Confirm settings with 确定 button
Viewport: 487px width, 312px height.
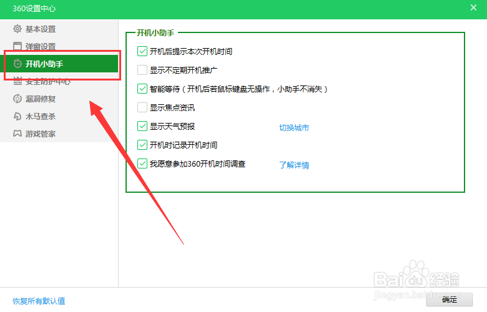click(x=450, y=300)
